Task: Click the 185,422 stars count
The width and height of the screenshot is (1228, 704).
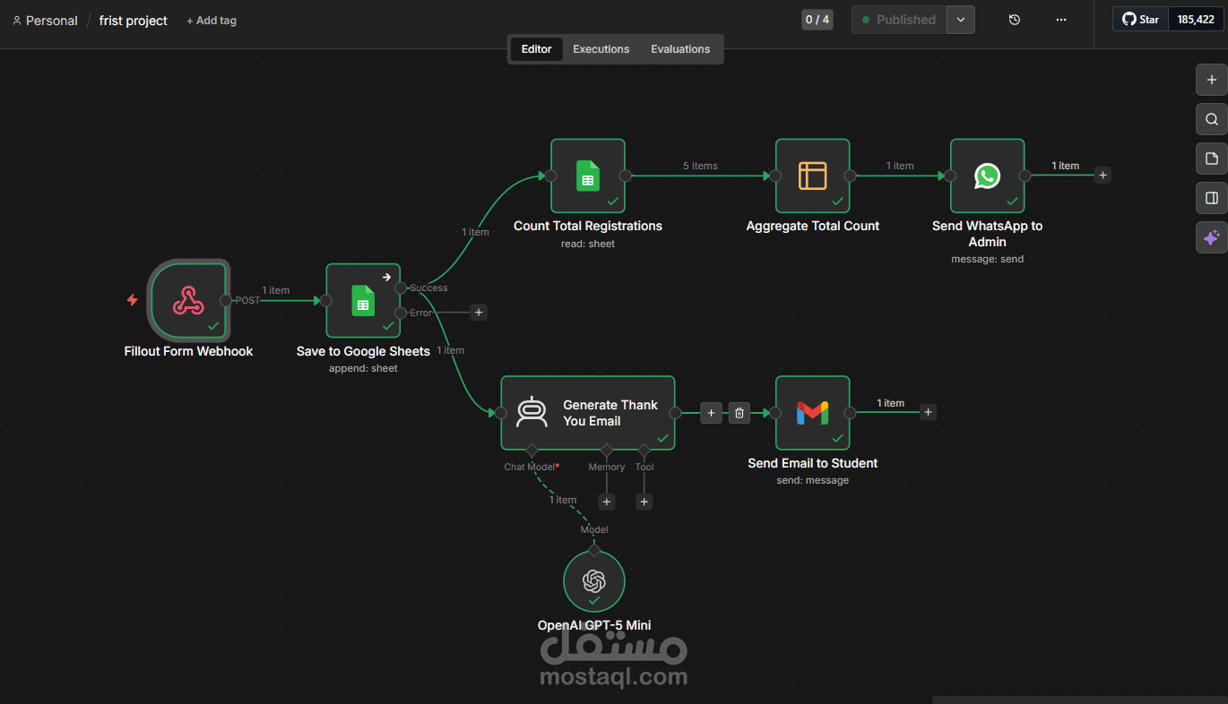Action: (x=1196, y=20)
